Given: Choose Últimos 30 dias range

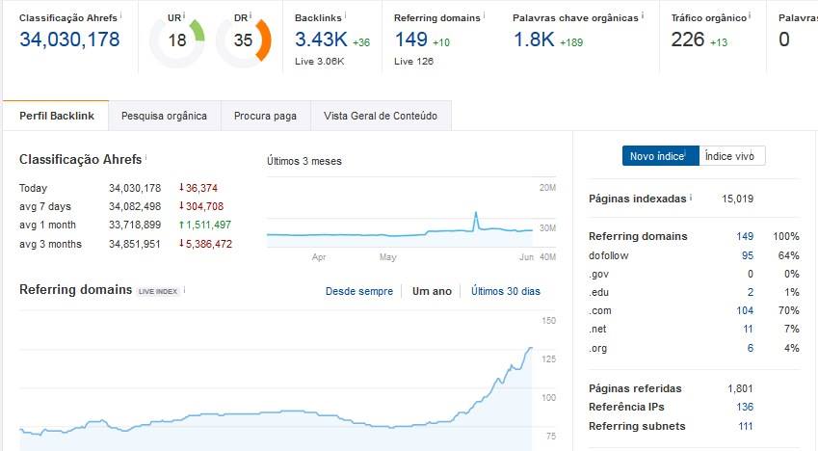Looking at the screenshot, I should (x=506, y=291).
